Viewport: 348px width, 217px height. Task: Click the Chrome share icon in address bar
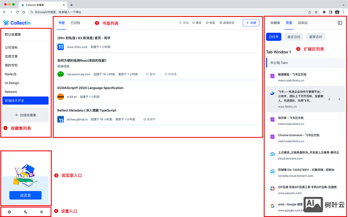pos(310,12)
